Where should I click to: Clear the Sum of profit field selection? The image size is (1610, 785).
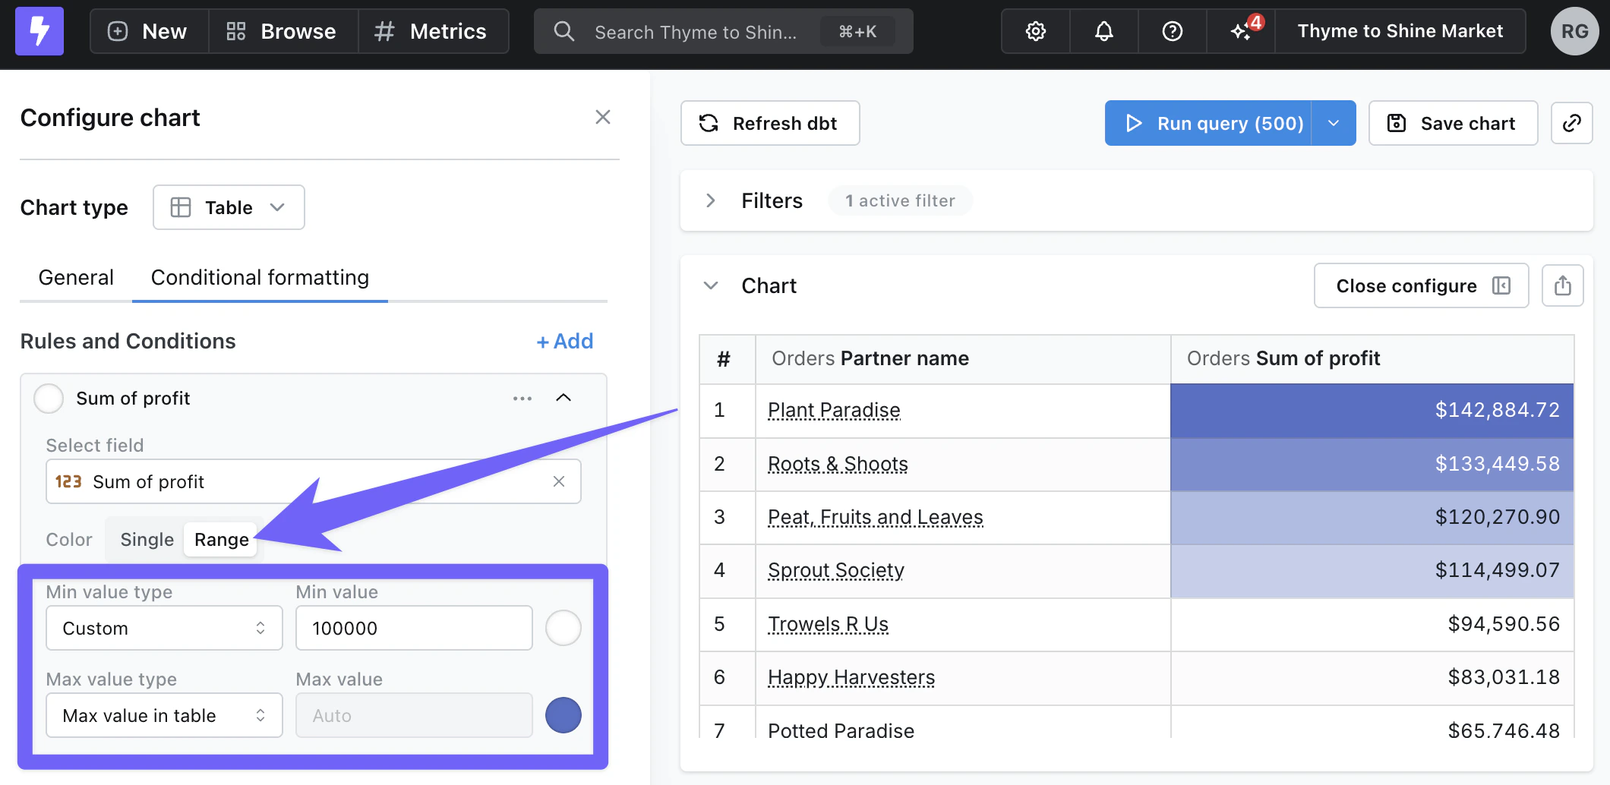(559, 481)
